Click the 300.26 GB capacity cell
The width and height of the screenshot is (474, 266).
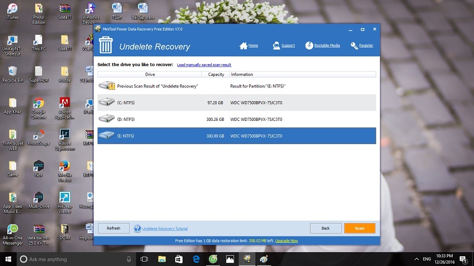pyautogui.click(x=215, y=119)
